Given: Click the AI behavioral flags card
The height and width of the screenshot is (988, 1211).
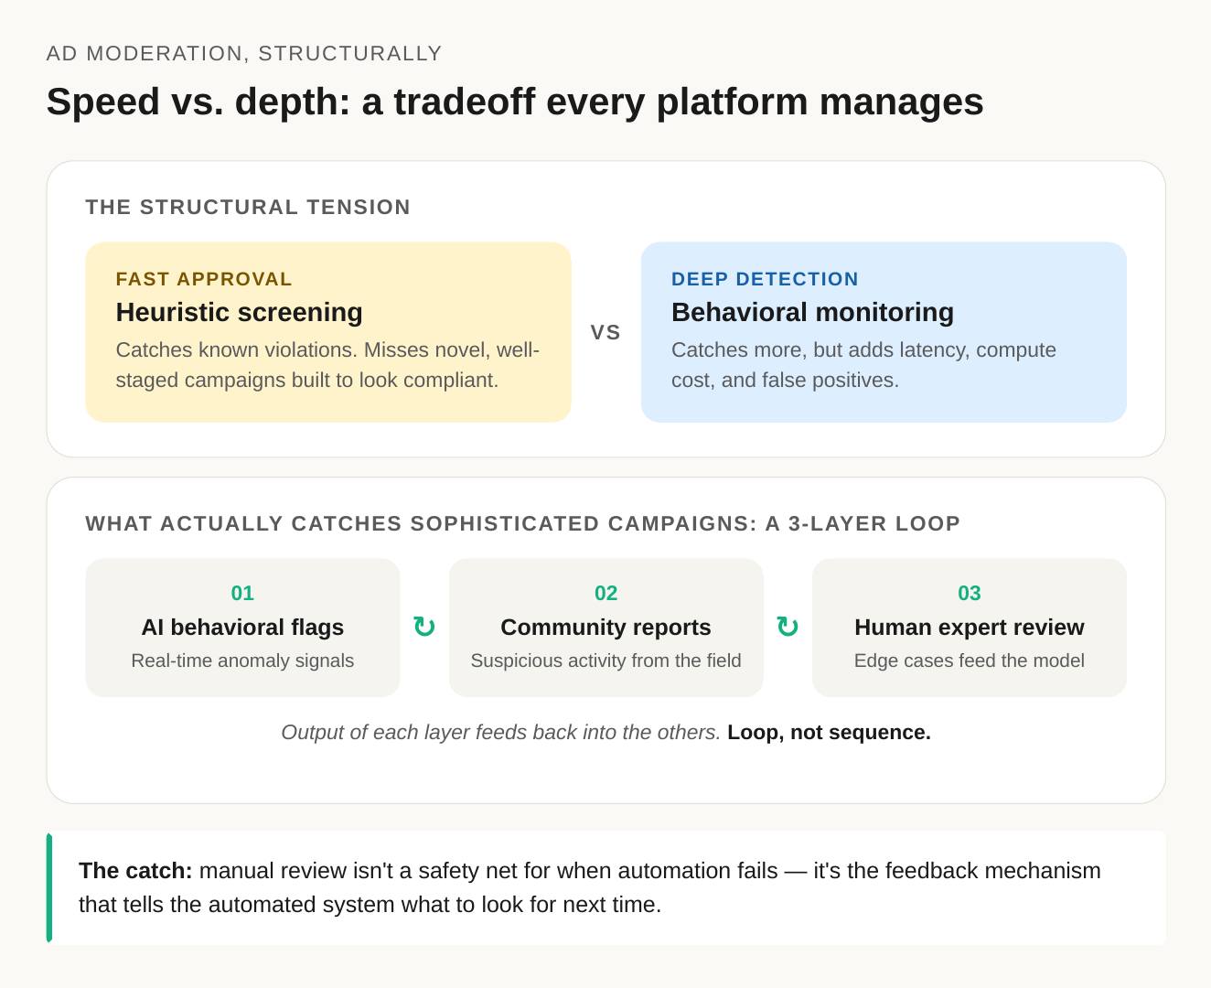Looking at the screenshot, I should click(242, 628).
